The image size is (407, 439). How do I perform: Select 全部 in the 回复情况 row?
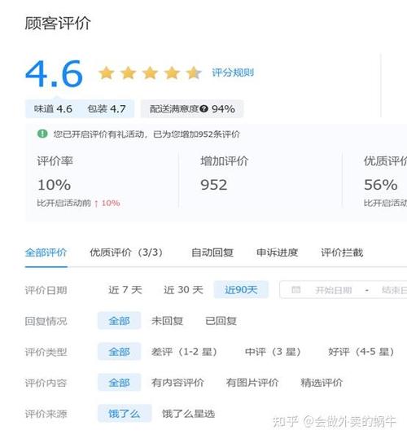(119, 321)
